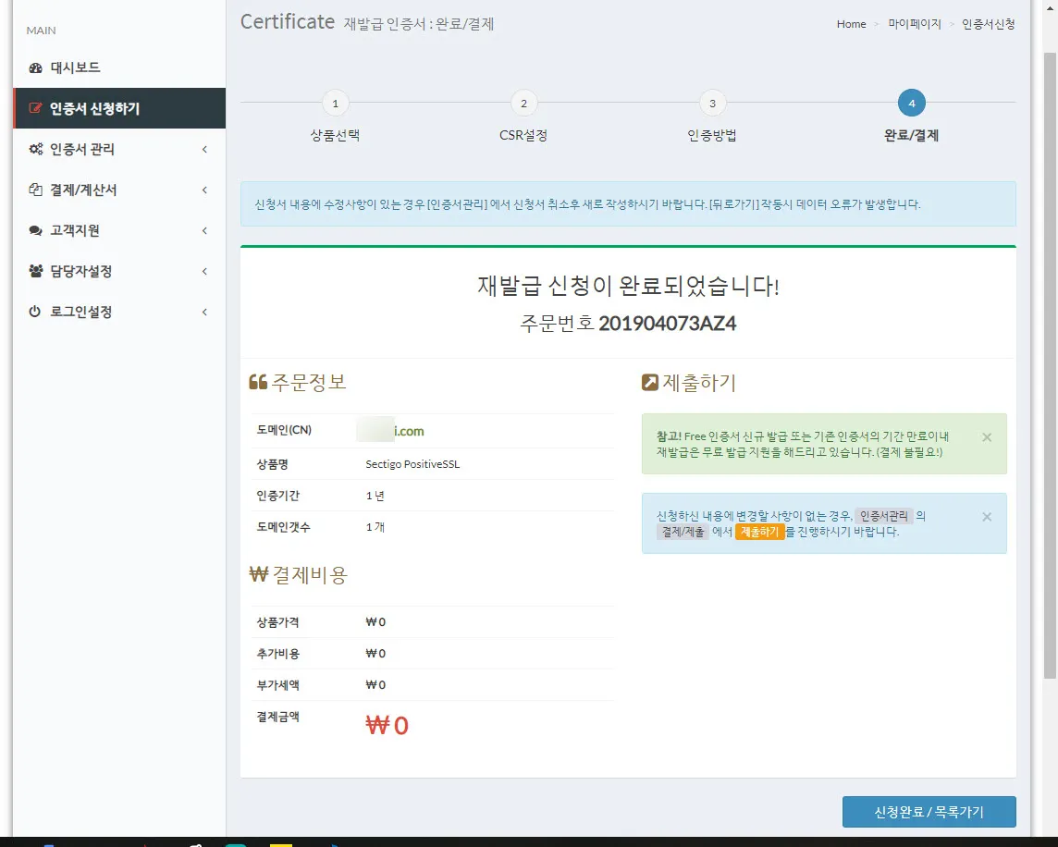Viewport: 1058px width, 847px height.
Task: Click the chat bubbles icon beside 고객지원
Action: (36, 231)
